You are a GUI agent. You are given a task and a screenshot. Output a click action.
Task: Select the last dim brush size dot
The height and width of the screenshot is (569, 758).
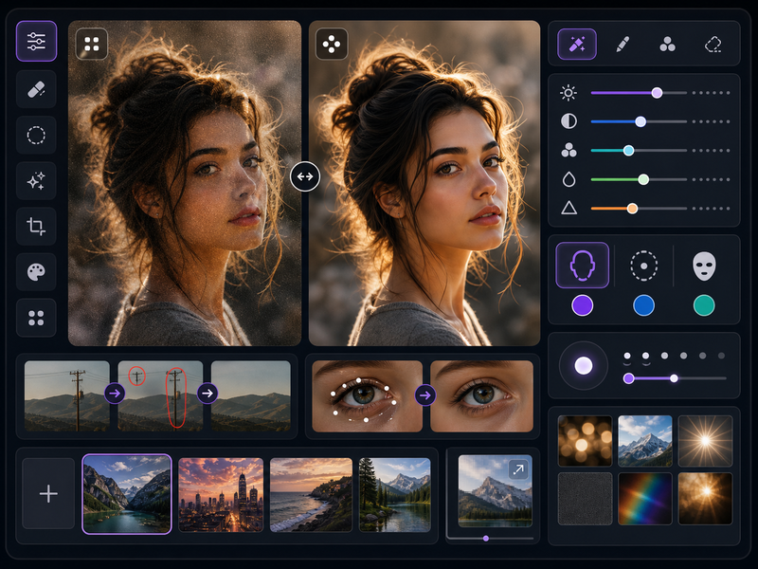coord(721,356)
